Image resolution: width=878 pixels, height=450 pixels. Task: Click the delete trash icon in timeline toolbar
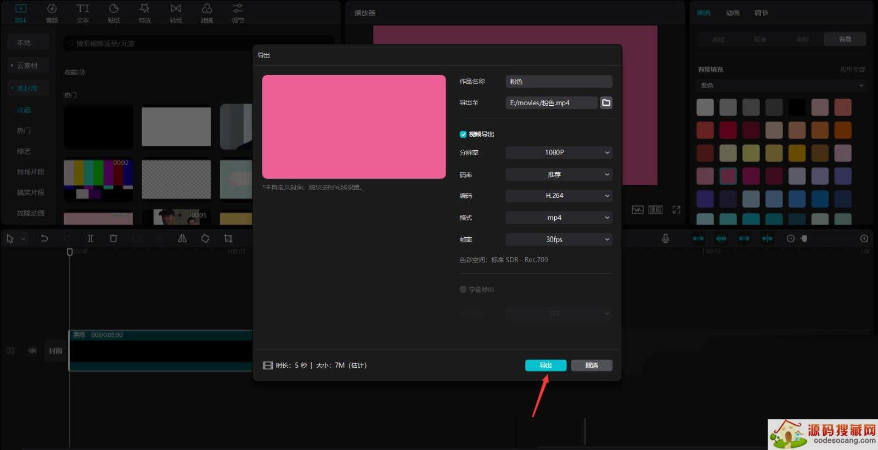(x=114, y=238)
